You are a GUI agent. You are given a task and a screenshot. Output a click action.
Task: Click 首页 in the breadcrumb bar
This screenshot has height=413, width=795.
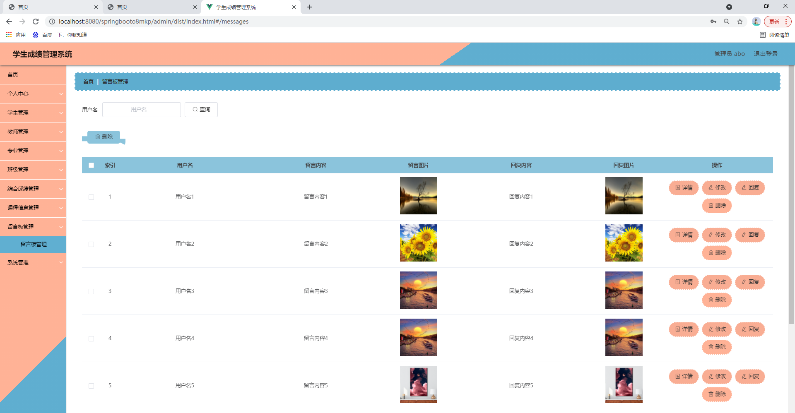[88, 82]
